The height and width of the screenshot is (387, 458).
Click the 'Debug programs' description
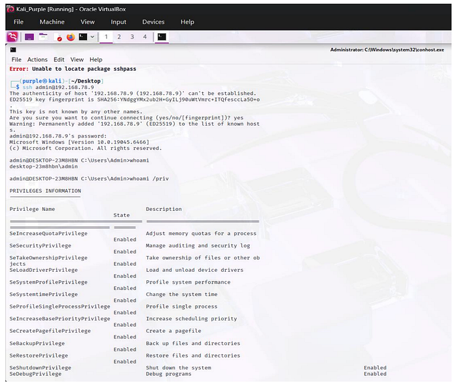[x=169, y=374]
